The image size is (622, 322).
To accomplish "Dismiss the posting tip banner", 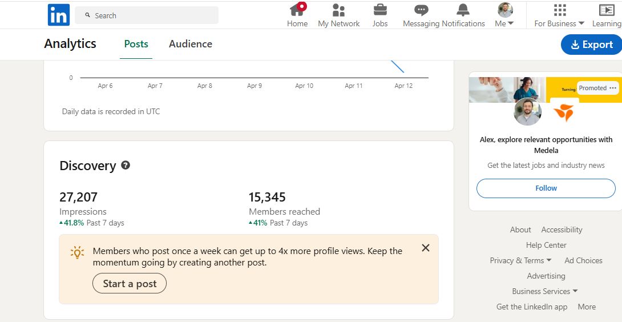I will 426,248.
